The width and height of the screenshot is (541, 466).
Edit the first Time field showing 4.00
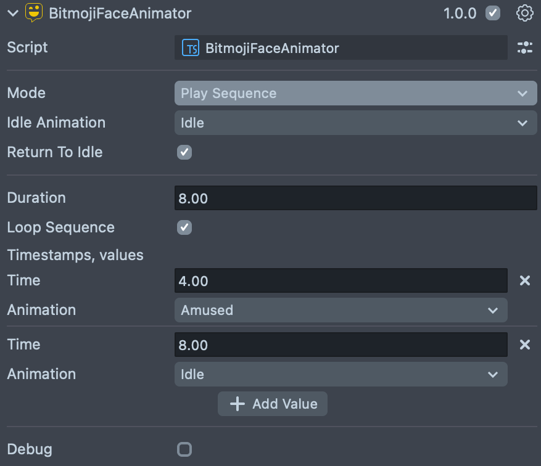click(341, 280)
